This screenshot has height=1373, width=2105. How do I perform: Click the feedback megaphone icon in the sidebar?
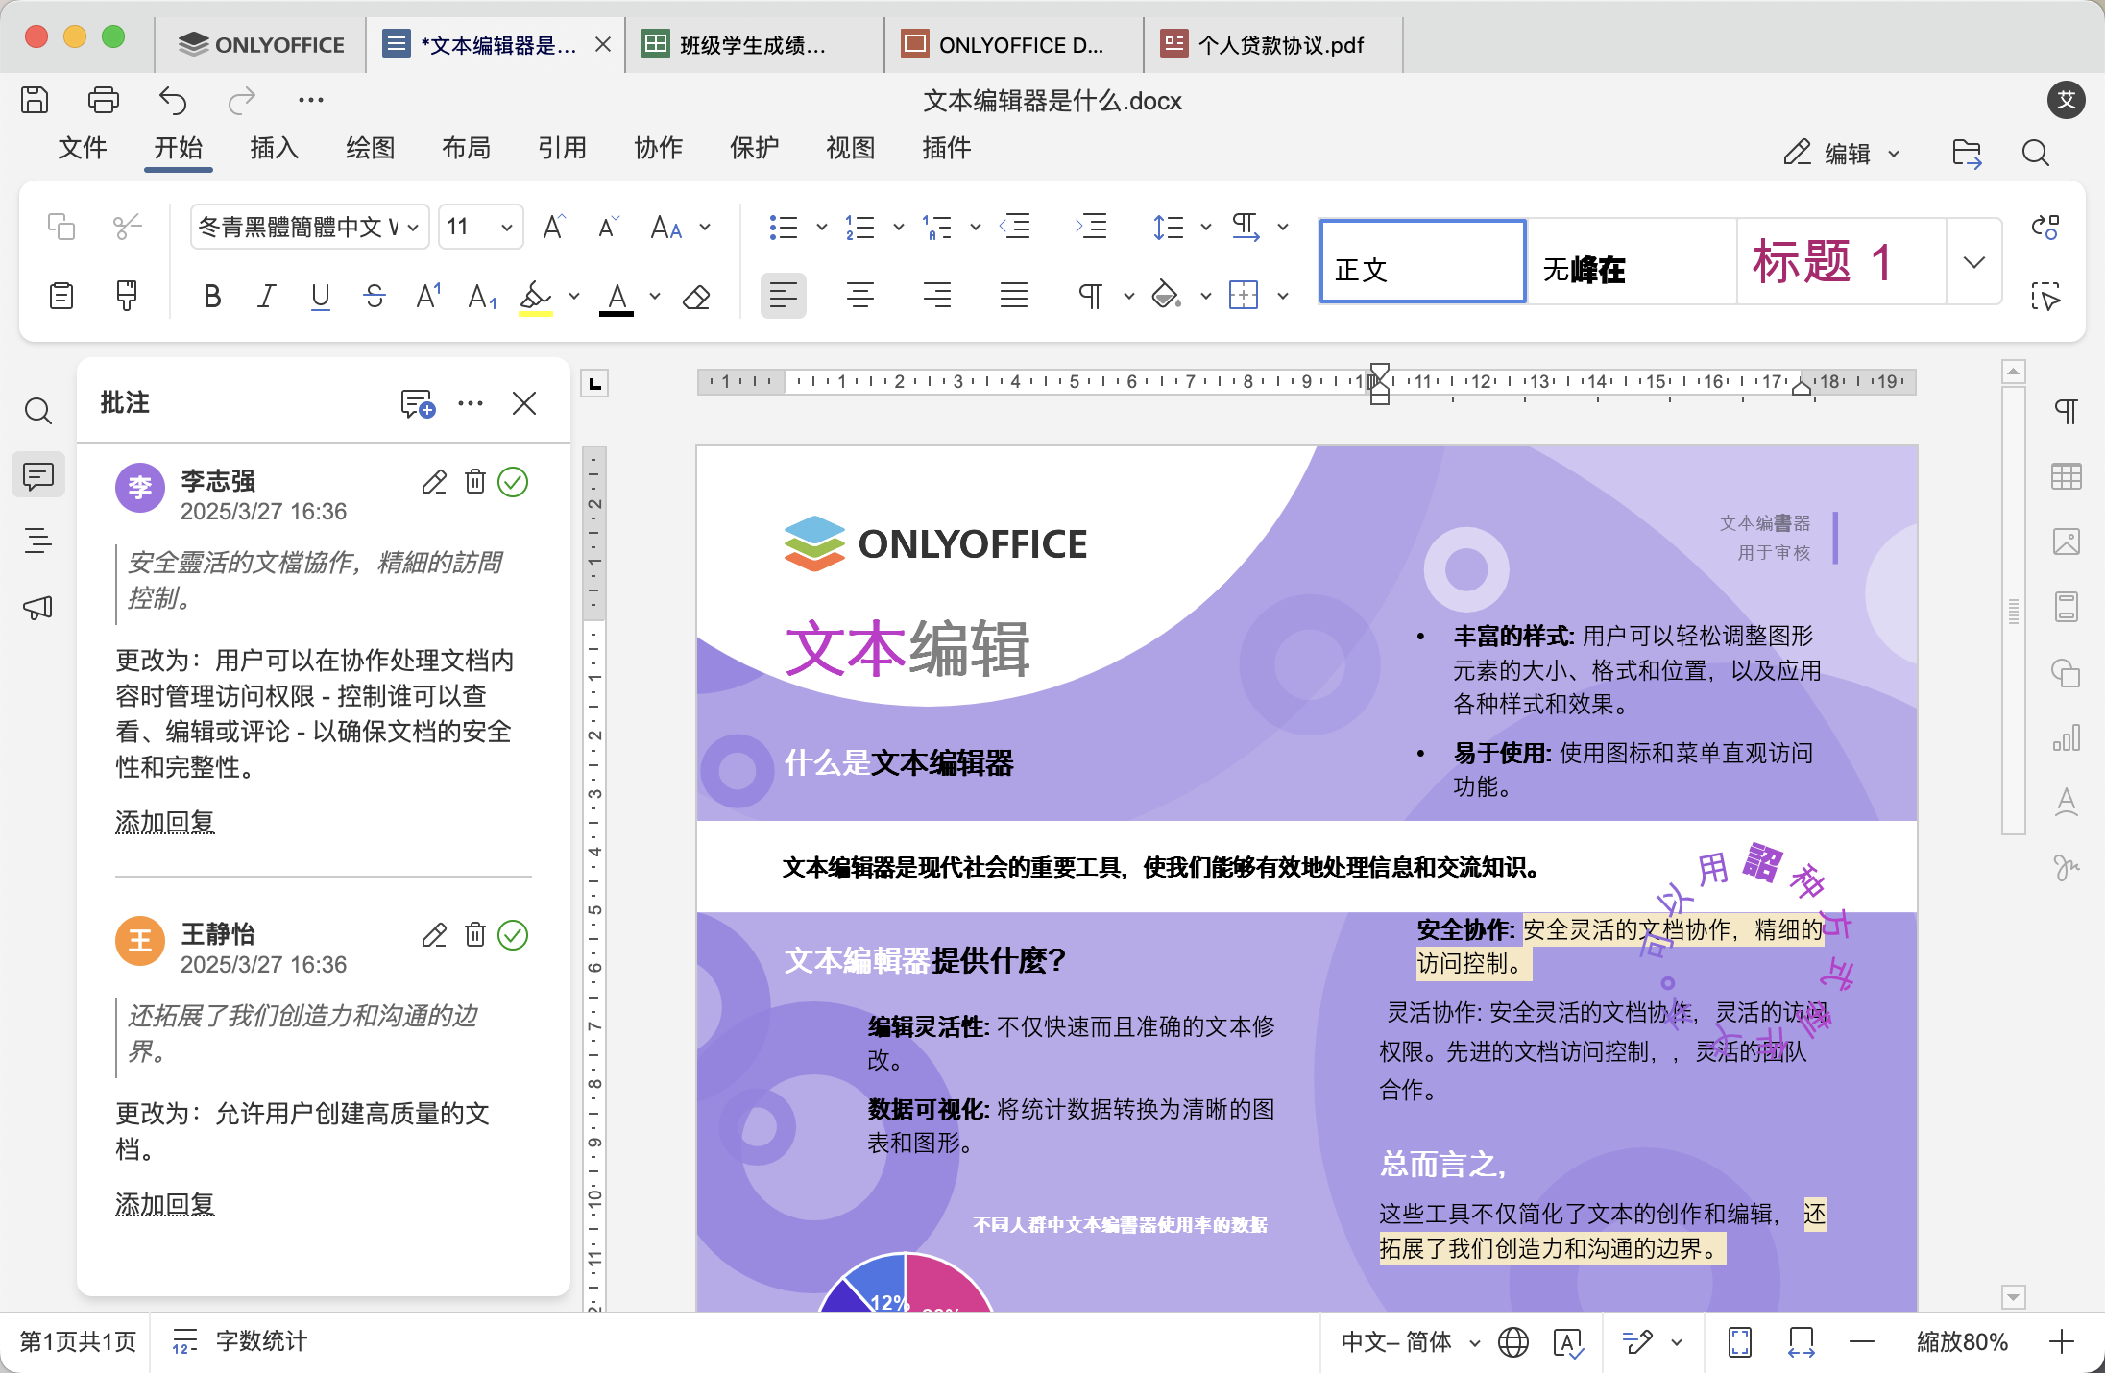(x=38, y=607)
